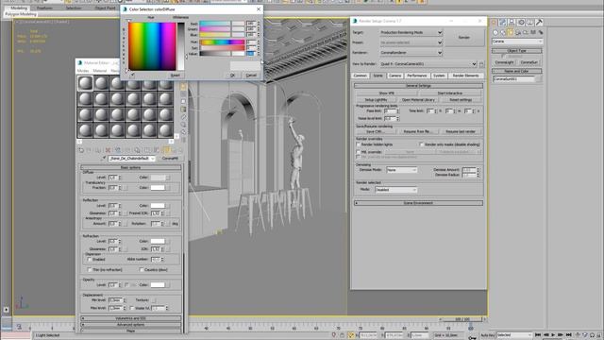Switch to Common tab in Render Setup

[361, 76]
